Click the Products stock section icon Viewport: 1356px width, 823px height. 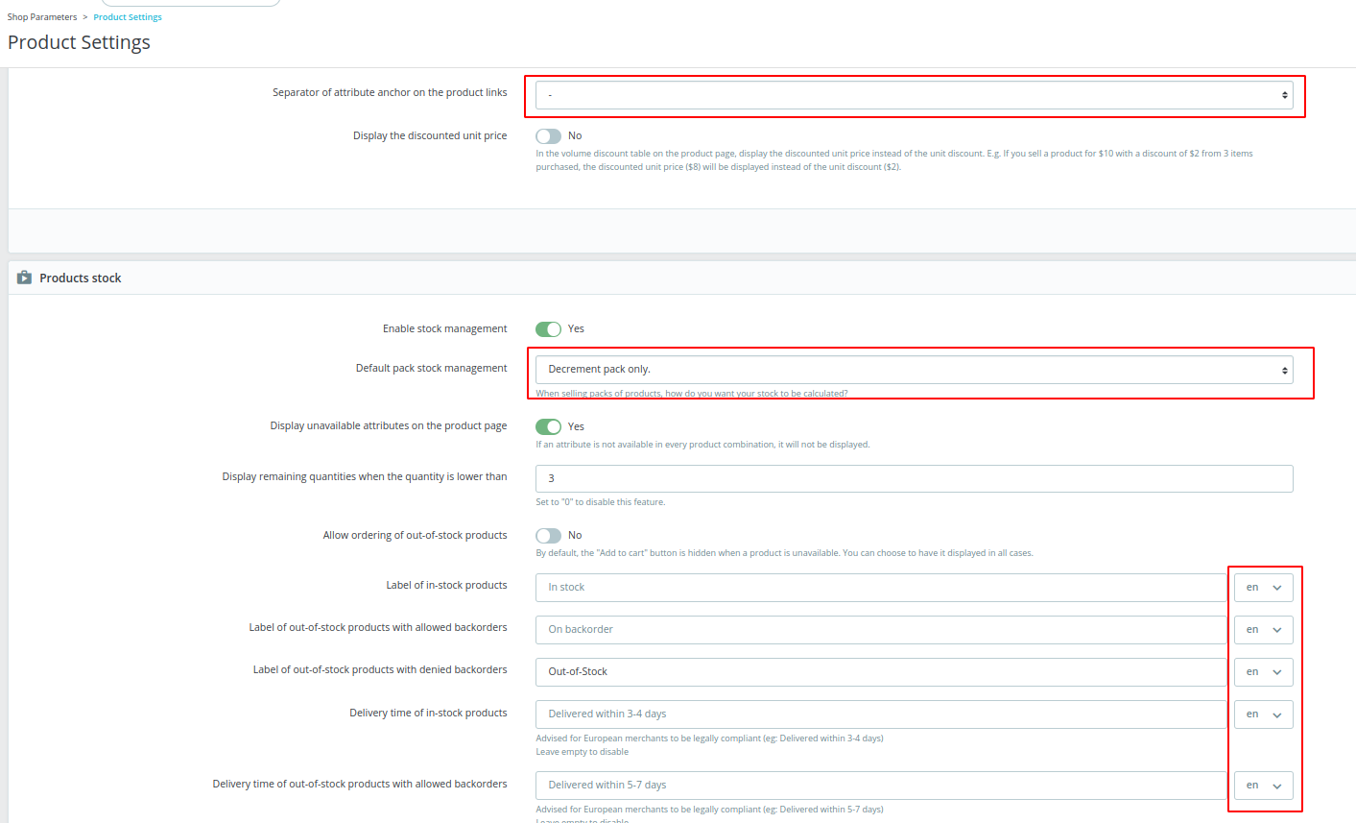(25, 278)
